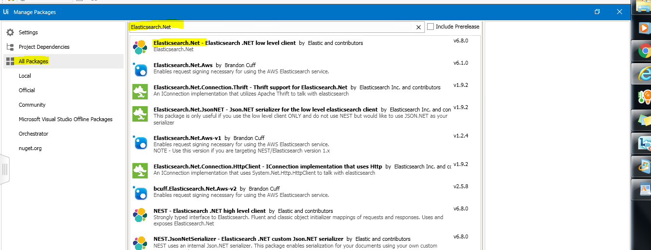Select the Elasticsearch.Net.Aws package title
The image size is (651, 250).
[x=183, y=65]
